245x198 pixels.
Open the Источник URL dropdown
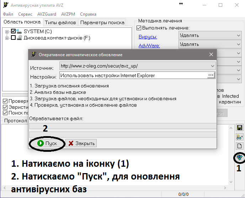pos(212,66)
